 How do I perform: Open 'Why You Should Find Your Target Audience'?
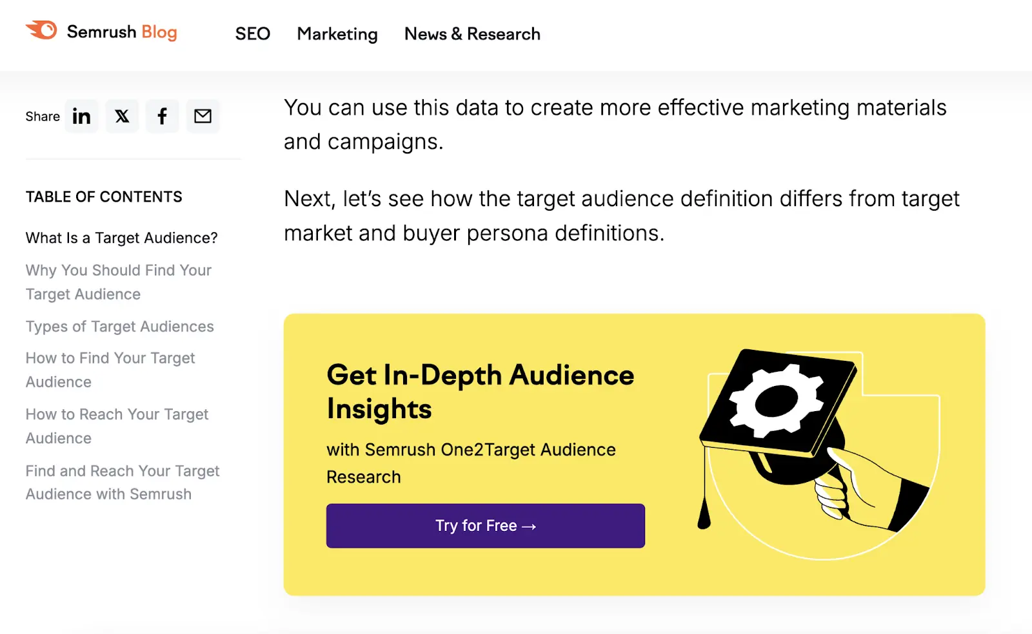[118, 282]
